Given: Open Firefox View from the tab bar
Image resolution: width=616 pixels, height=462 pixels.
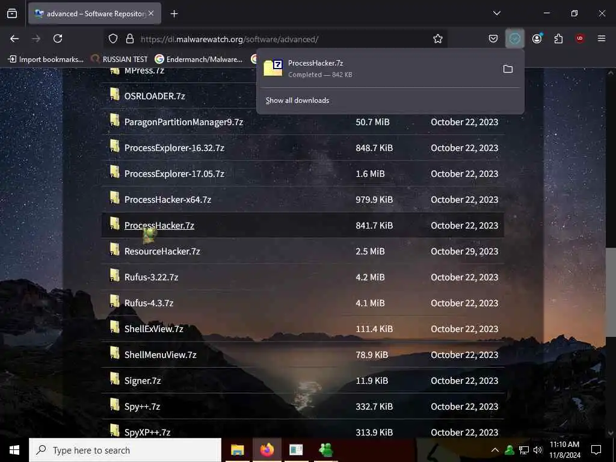Looking at the screenshot, I should coord(12,14).
